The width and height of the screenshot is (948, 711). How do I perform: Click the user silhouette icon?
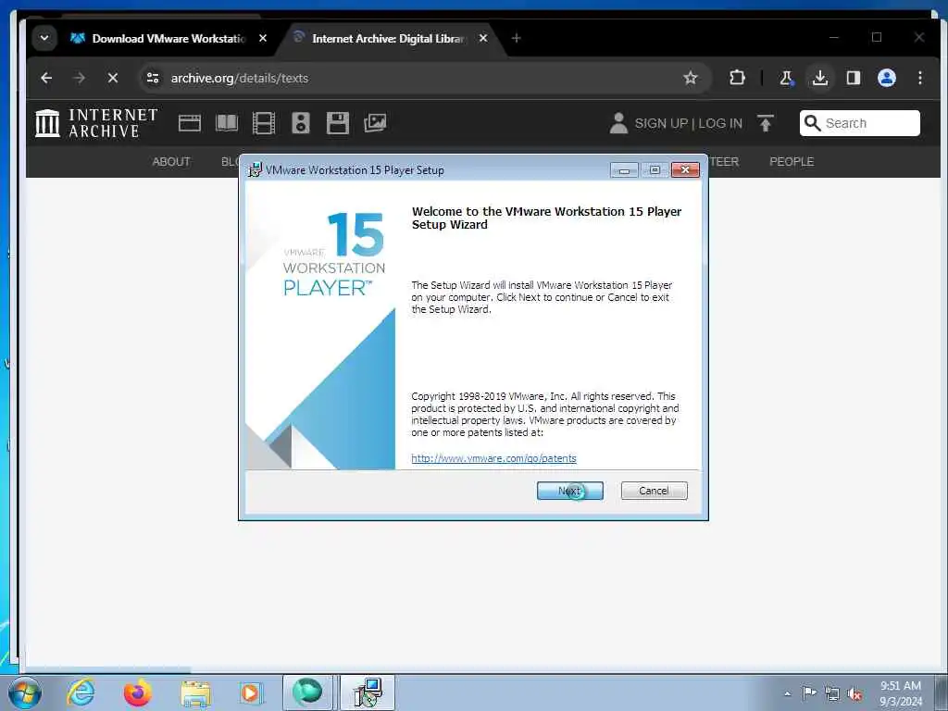[618, 123]
